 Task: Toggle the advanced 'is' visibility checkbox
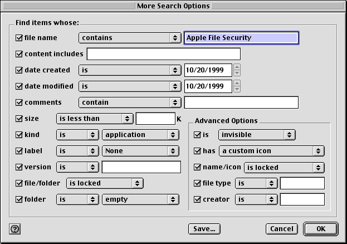pos(197,135)
